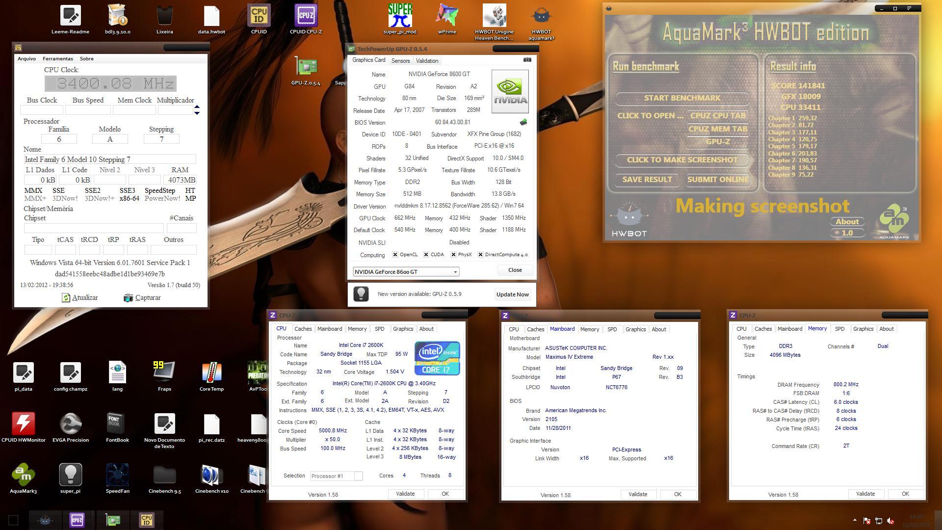Image resolution: width=942 pixels, height=530 pixels.
Task: Open the config champz desktop file
Action: [x=70, y=377]
